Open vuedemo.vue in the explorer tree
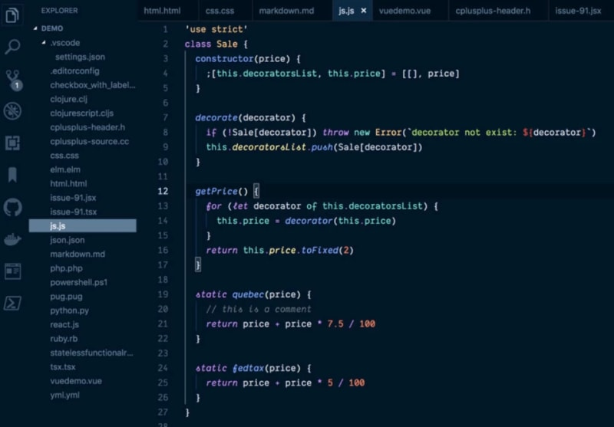The width and height of the screenshot is (614, 427). tap(75, 380)
